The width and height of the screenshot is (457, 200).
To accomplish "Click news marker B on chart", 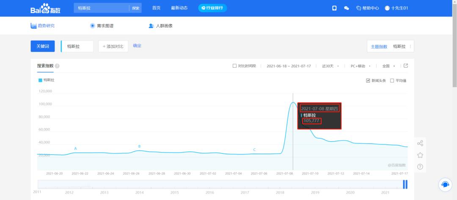I will 139,146.
